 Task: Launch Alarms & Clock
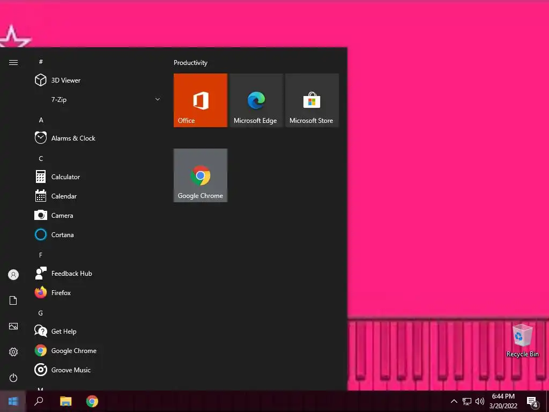(x=98, y=138)
